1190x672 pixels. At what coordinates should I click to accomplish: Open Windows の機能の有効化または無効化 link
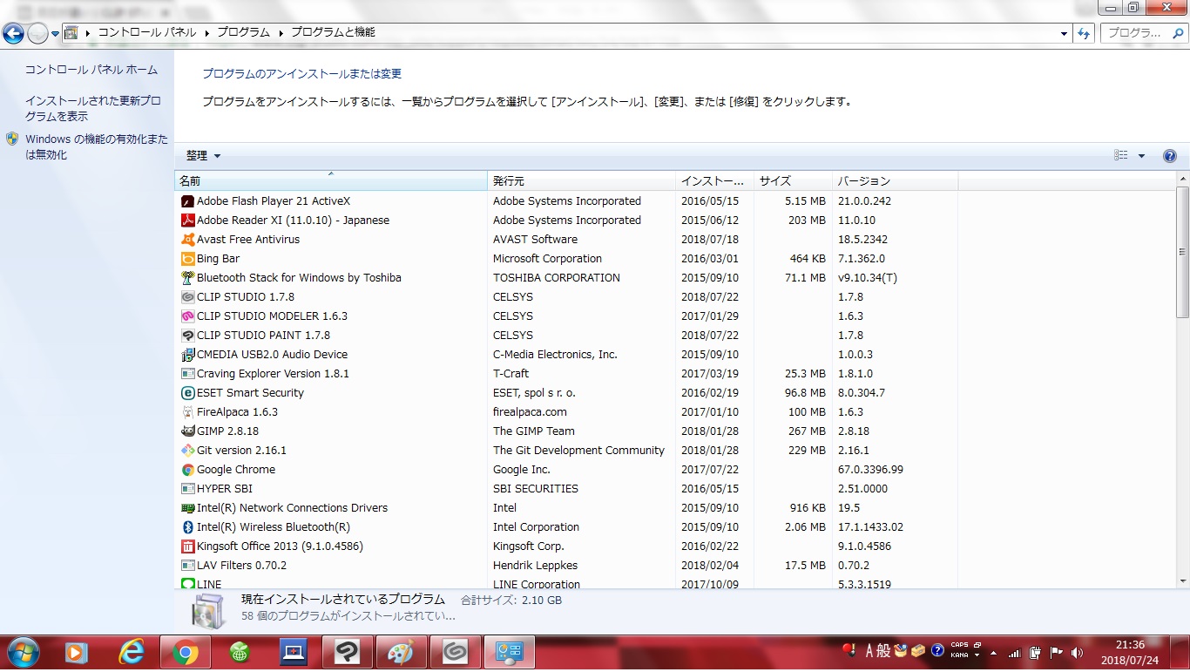(x=97, y=147)
